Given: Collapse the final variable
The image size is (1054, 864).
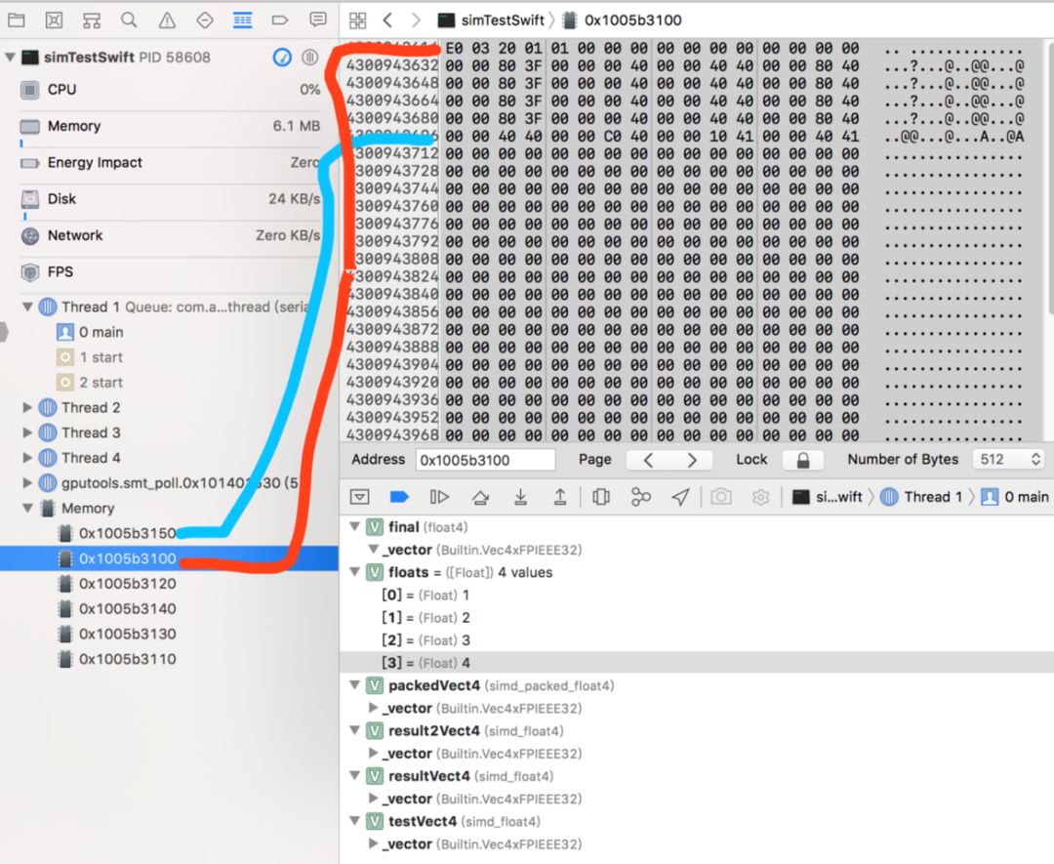Looking at the screenshot, I should (354, 527).
